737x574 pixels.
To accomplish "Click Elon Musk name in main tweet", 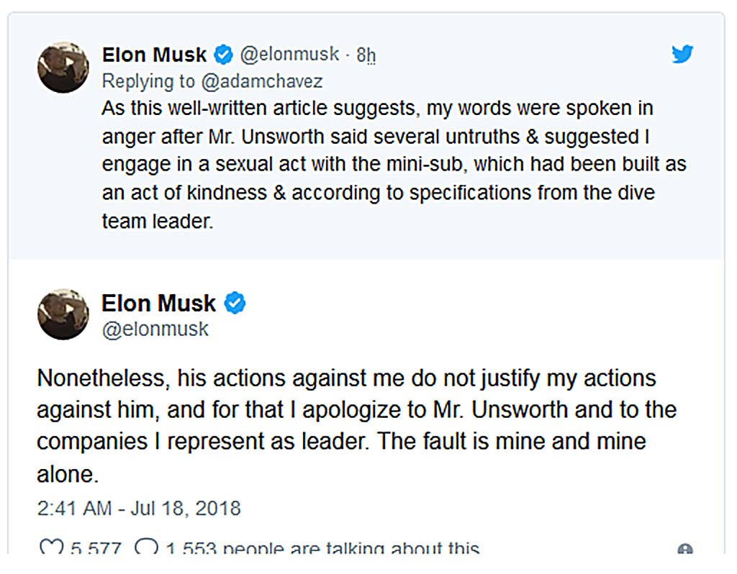I will pos(159,303).
